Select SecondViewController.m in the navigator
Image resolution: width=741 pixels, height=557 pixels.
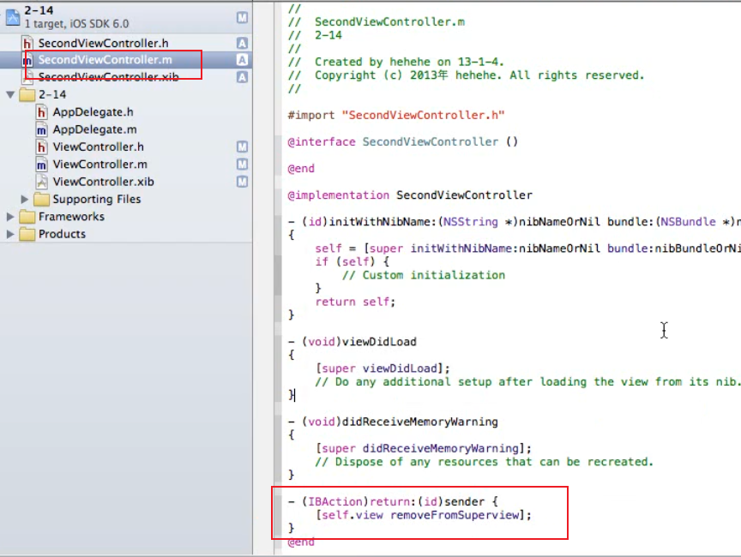105,59
